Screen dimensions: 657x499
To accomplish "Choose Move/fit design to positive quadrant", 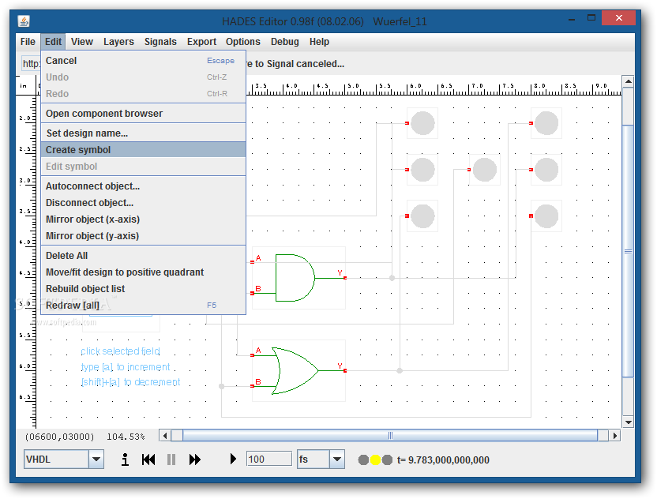I will click(143, 272).
